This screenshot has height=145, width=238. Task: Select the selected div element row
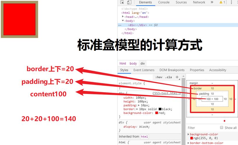pos(178,25)
